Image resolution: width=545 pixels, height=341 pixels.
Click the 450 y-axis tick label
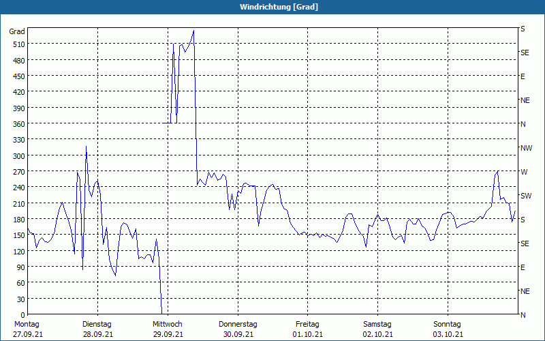pos(18,76)
